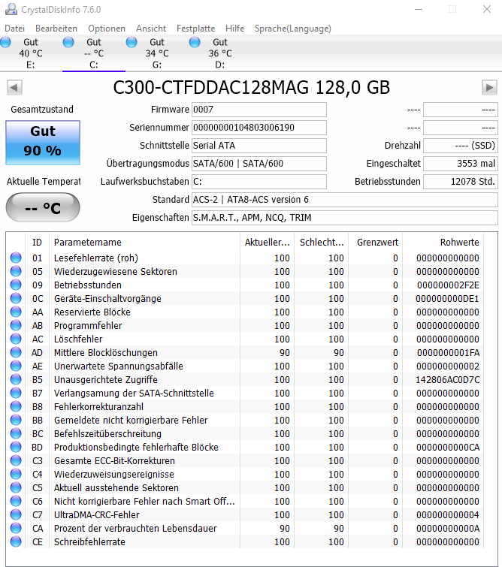Click the Standard field ACS-2
Image resolution: width=502 pixels, height=567 pixels.
tap(344, 200)
